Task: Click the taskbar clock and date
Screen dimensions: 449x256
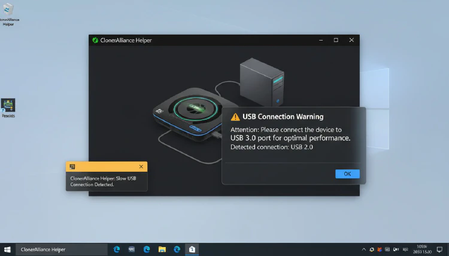Action: click(x=421, y=249)
